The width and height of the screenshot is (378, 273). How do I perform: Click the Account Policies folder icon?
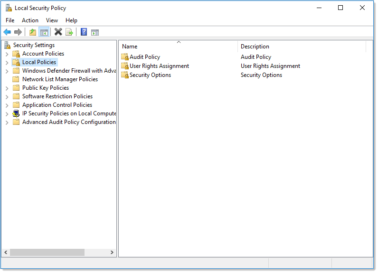16,54
